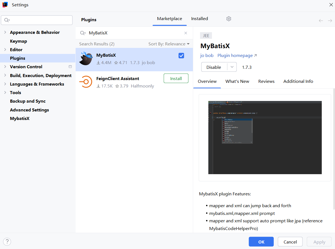
Task: Click the Plugins panel heading
Action: 89,20
